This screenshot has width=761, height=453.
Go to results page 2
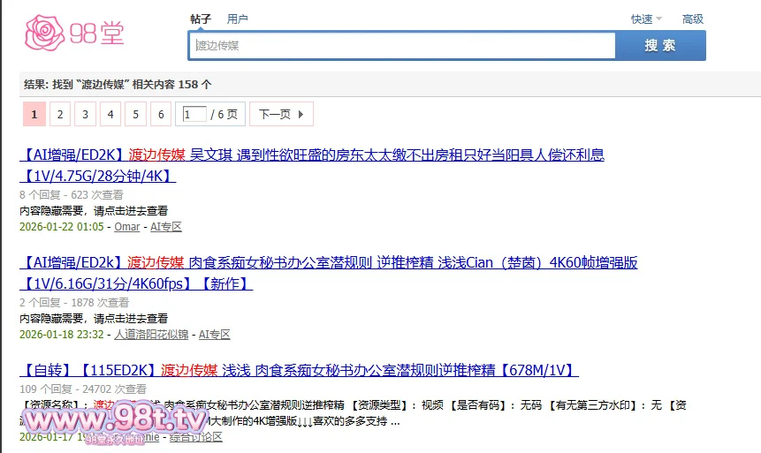tap(59, 114)
